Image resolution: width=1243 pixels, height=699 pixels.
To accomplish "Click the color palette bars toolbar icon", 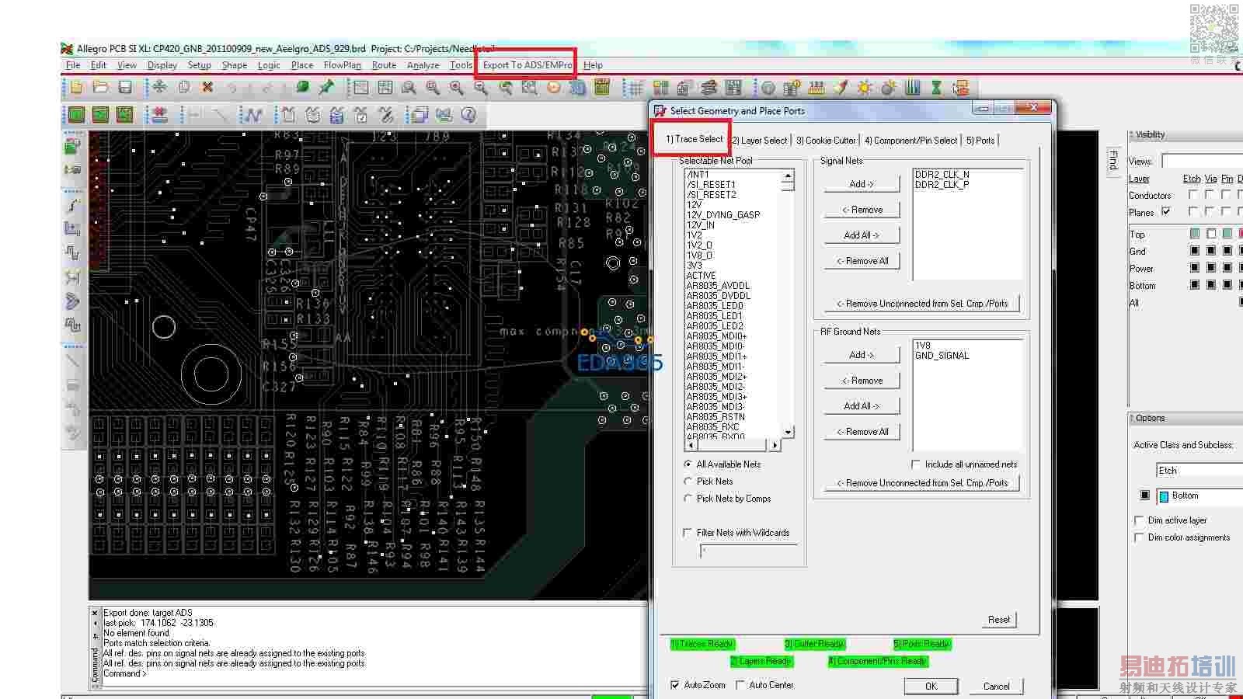I will point(912,88).
